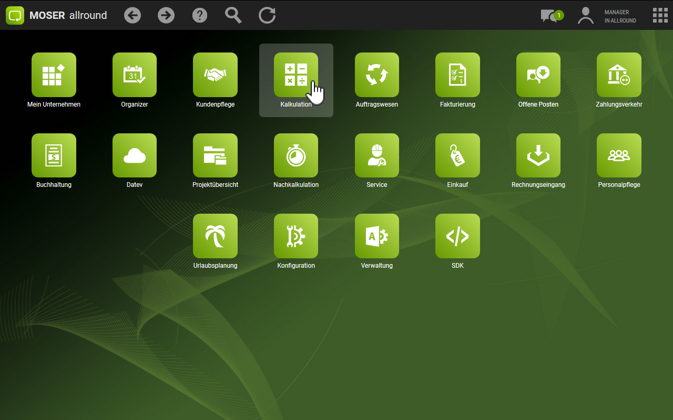The image size is (673, 420).
Task: Open the Nachkalkulation stopwatch module
Action: pos(296,155)
